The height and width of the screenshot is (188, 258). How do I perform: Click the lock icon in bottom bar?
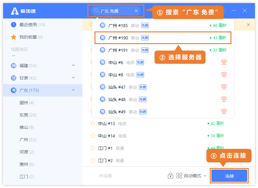pyautogui.click(x=170, y=176)
